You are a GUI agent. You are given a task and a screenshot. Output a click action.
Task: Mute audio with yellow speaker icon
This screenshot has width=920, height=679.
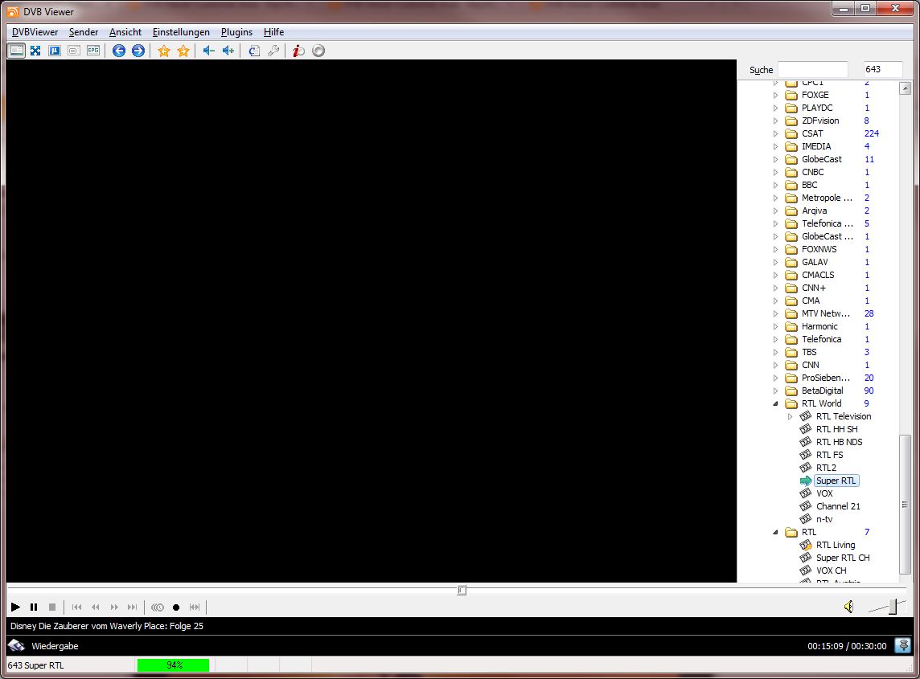(x=849, y=607)
